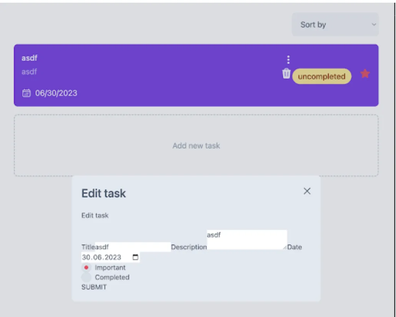Click the Add new task area
This screenshot has width=396, height=317.
(x=196, y=146)
